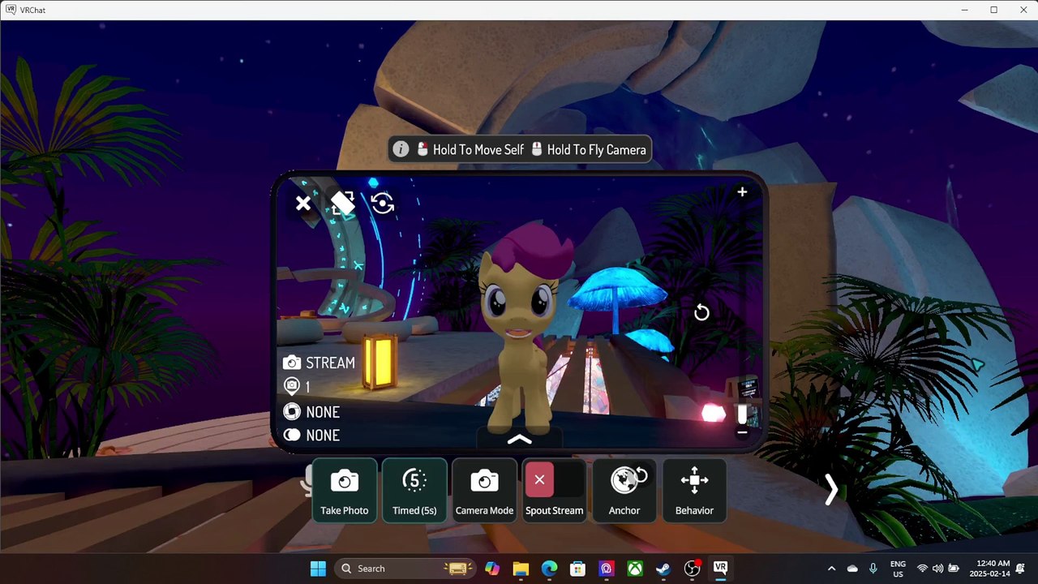Launch Microsoft Edge from the taskbar

[x=549, y=569]
